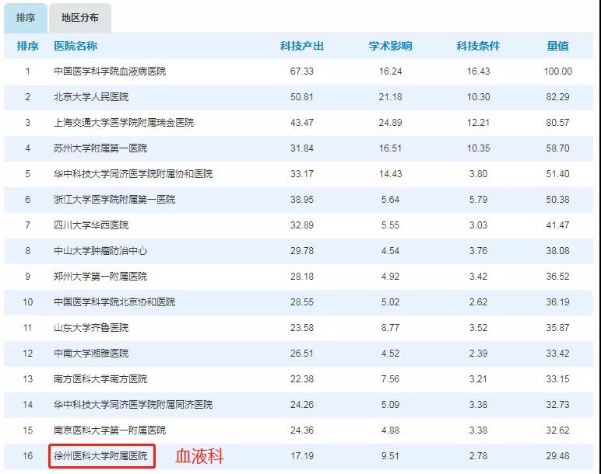The image size is (601, 474).
Task: Open 上海交通大学医学院附属瑞金医院 entry
Action: point(124,123)
